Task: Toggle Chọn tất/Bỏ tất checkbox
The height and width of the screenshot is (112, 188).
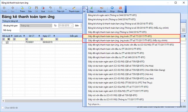Action: [3, 108]
